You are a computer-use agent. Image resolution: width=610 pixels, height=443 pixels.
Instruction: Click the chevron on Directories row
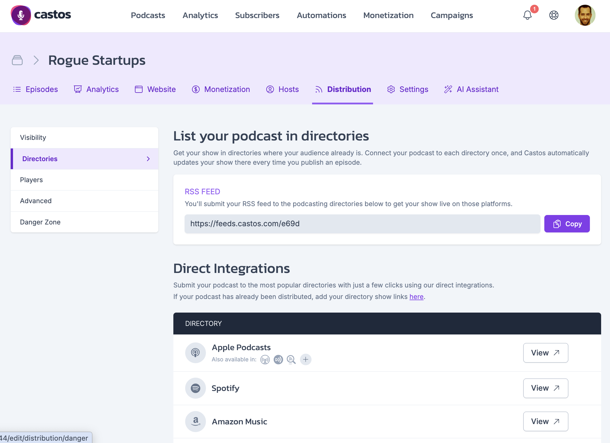pyautogui.click(x=148, y=159)
